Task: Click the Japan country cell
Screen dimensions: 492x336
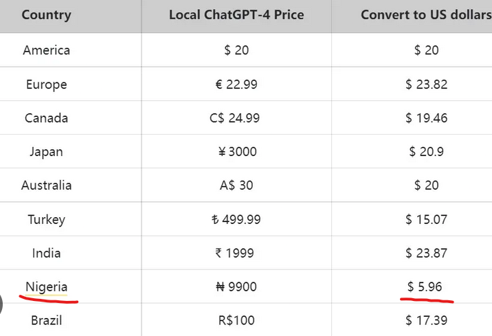Action: [47, 152]
